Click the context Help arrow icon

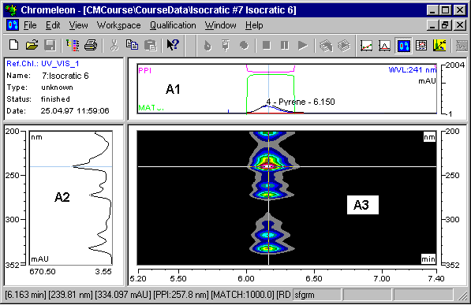click(x=173, y=46)
